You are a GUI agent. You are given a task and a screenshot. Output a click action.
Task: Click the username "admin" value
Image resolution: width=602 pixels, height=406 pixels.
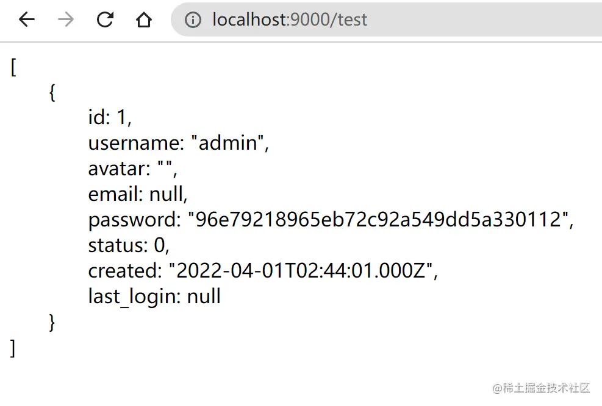(x=229, y=143)
